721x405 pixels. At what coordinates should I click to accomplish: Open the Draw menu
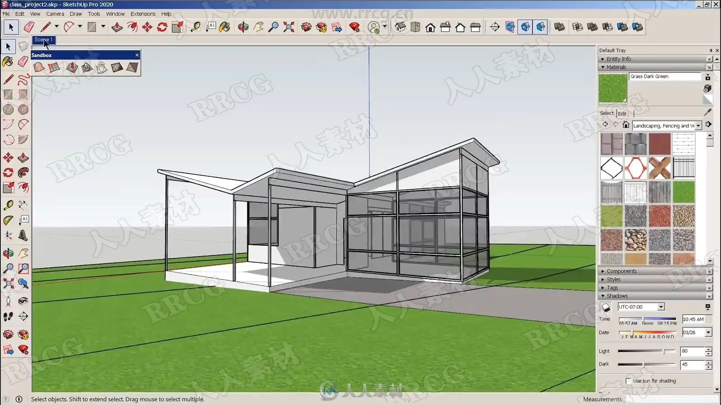click(76, 14)
